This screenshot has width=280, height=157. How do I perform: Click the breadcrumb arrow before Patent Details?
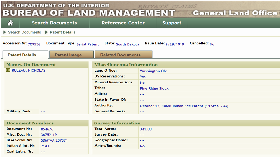coord(46,32)
